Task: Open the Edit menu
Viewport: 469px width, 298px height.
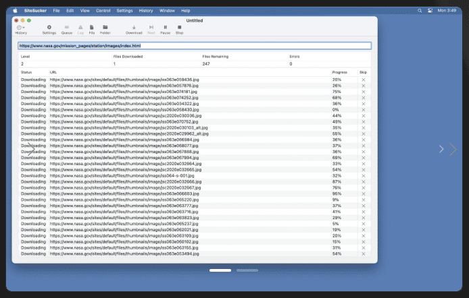Action: (x=70, y=10)
